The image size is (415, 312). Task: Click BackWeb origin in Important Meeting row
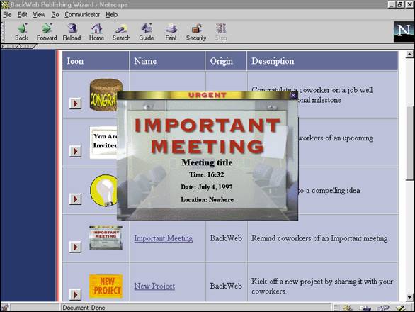226,238
